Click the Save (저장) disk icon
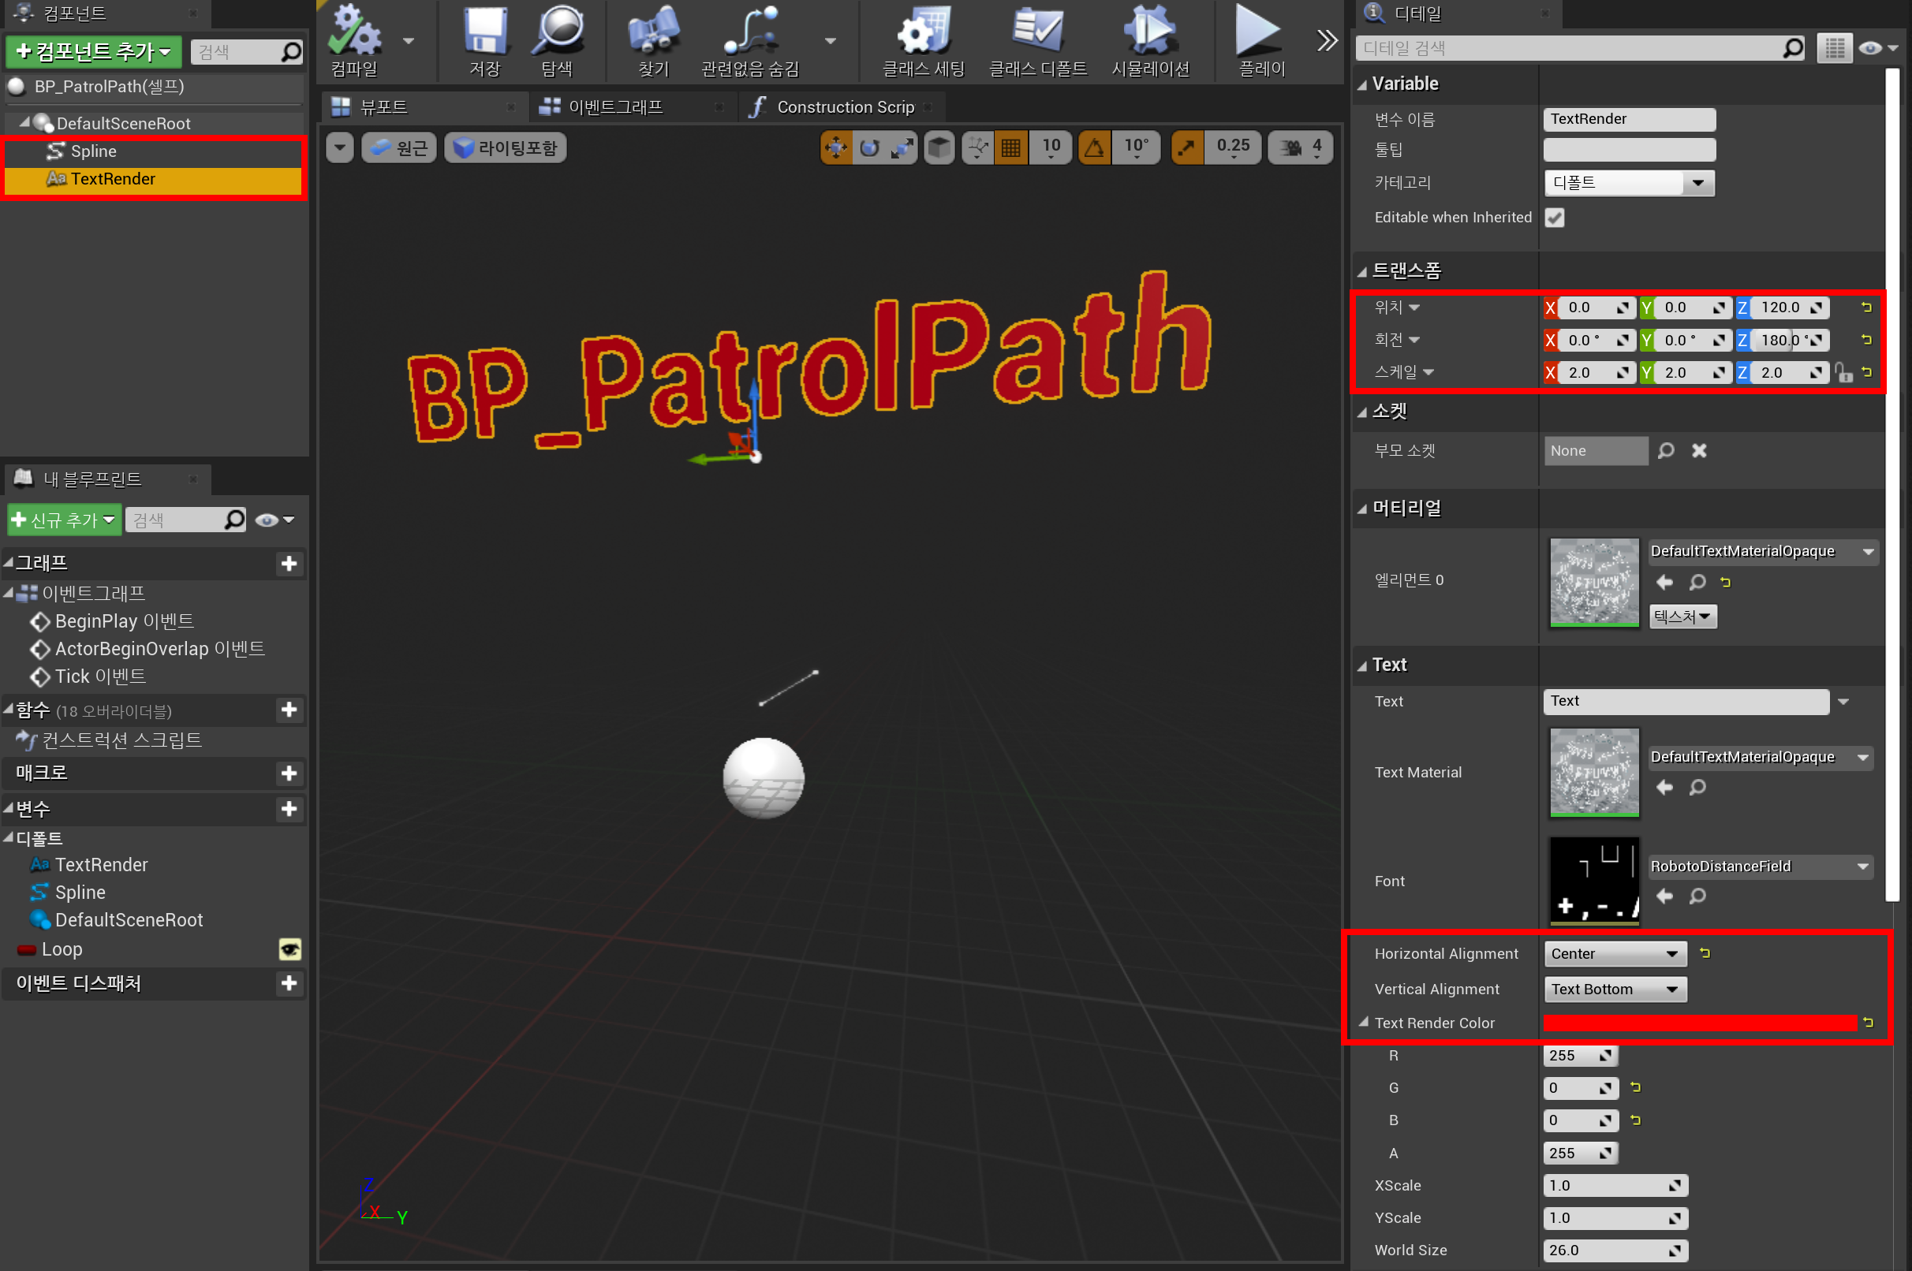 [484, 32]
